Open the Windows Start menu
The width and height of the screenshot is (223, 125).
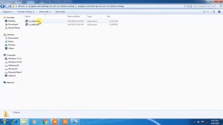4,122
